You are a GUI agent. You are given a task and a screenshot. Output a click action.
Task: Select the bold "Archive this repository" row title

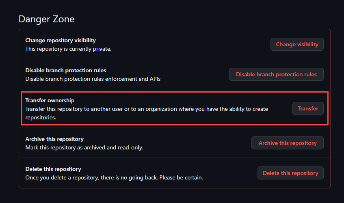click(54, 139)
